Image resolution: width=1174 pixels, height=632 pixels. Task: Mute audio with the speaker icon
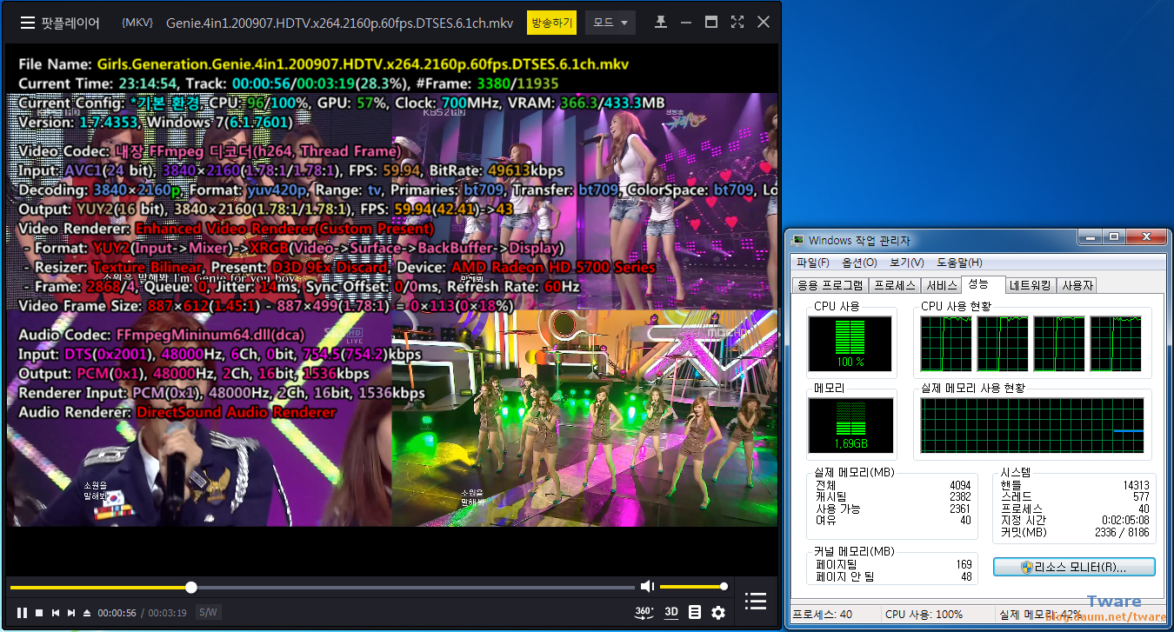pyautogui.click(x=647, y=587)
